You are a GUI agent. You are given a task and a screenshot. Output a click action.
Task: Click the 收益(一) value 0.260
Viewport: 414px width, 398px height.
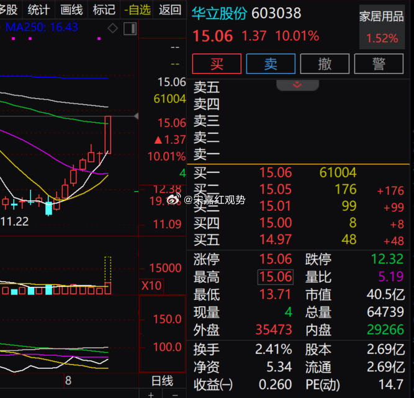(276, 384)
